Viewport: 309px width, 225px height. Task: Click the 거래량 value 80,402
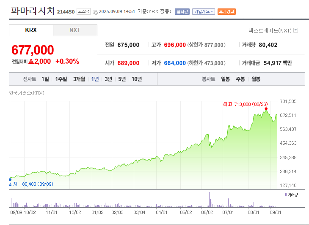pos(268,45)
